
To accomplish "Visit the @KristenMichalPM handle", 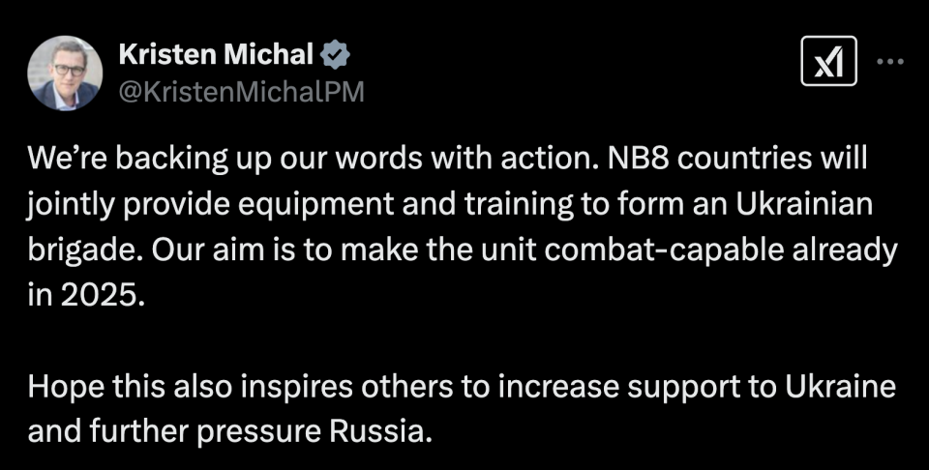I will pyautogui.click(x=241, y=92).
